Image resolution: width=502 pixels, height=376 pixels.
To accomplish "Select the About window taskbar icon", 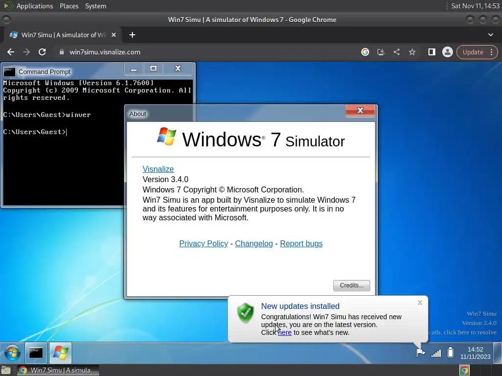I will click(60, 352).
